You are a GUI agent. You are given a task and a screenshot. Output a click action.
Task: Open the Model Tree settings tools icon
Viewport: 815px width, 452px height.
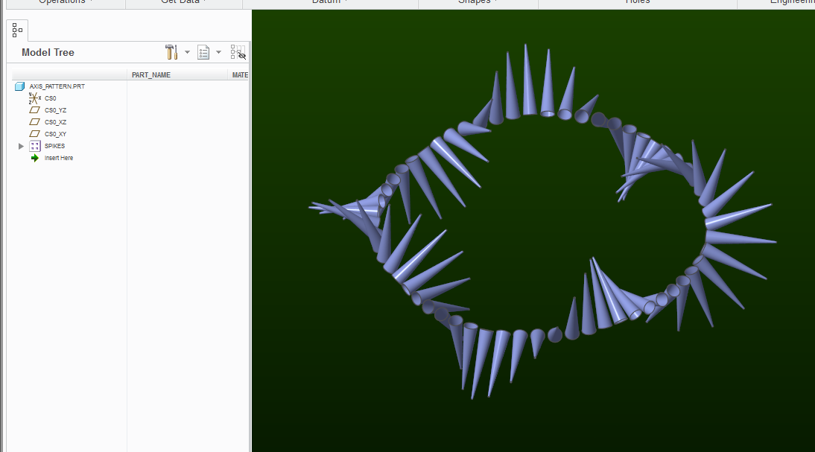click(171, 52)
